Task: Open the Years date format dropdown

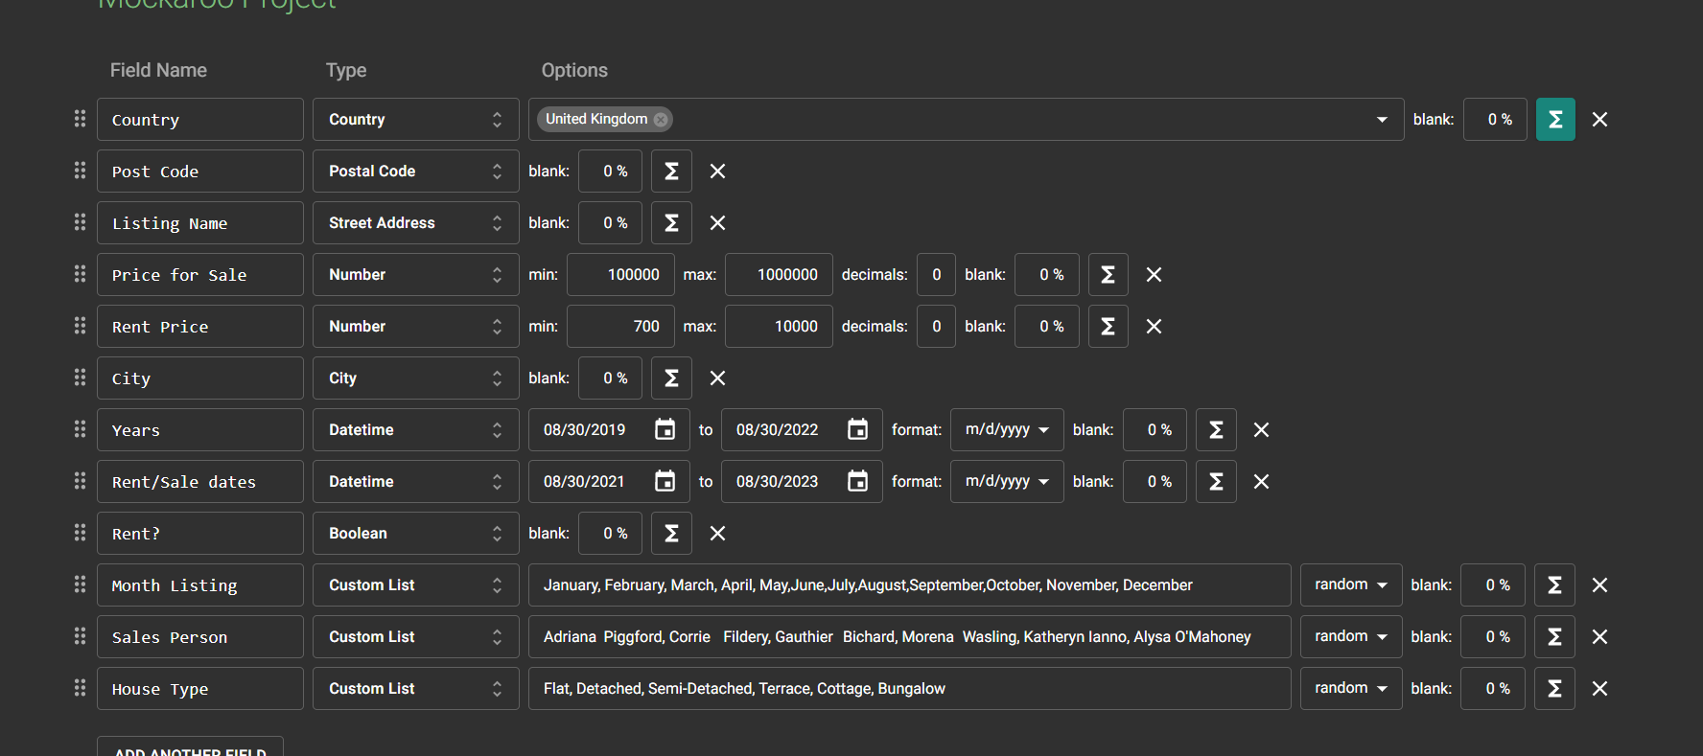Action: click(x=1006, y=430)
